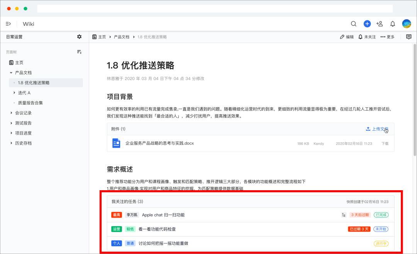Click the page tree sort icon
Screen dimensions: 417x254
tap(79, 51)
